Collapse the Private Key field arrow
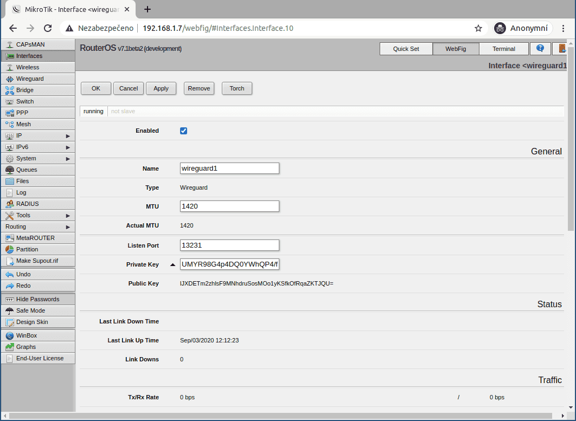This screenshot has width=576, height=421. pyautogui.click(x=172, y=264)
